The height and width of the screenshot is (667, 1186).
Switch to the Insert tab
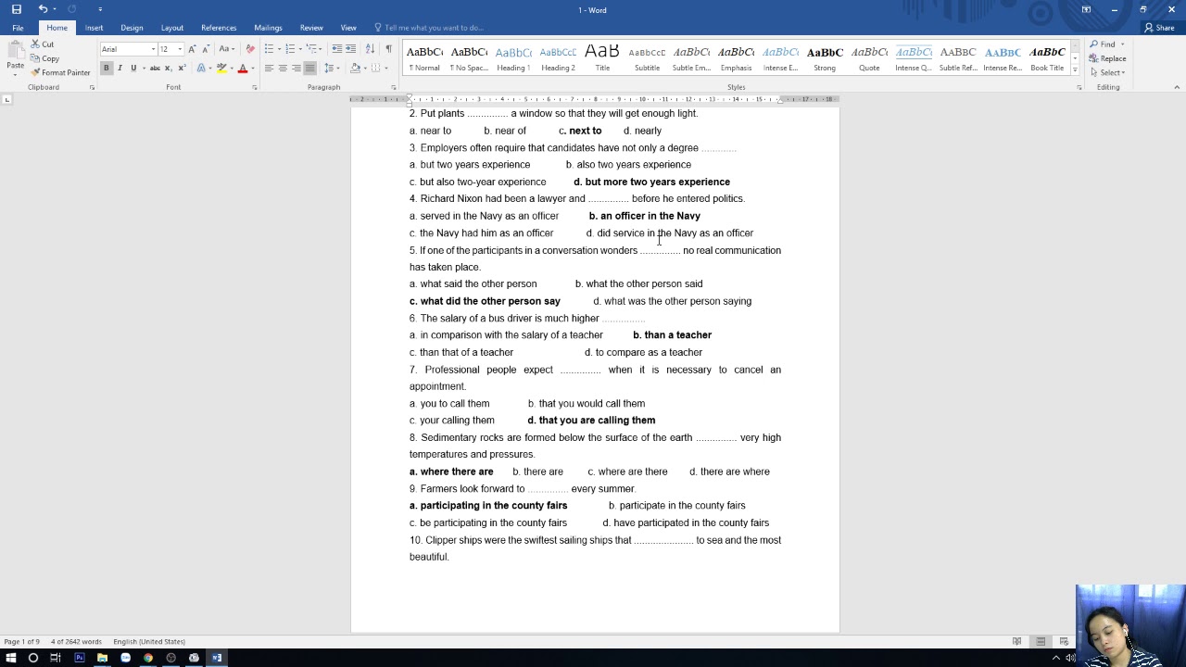tap(94, 28)
